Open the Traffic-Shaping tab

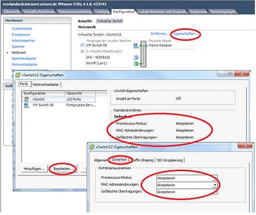coord(142,160)
